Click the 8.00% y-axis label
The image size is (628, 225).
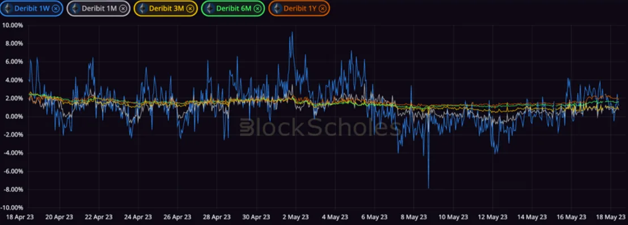point(14,43)
